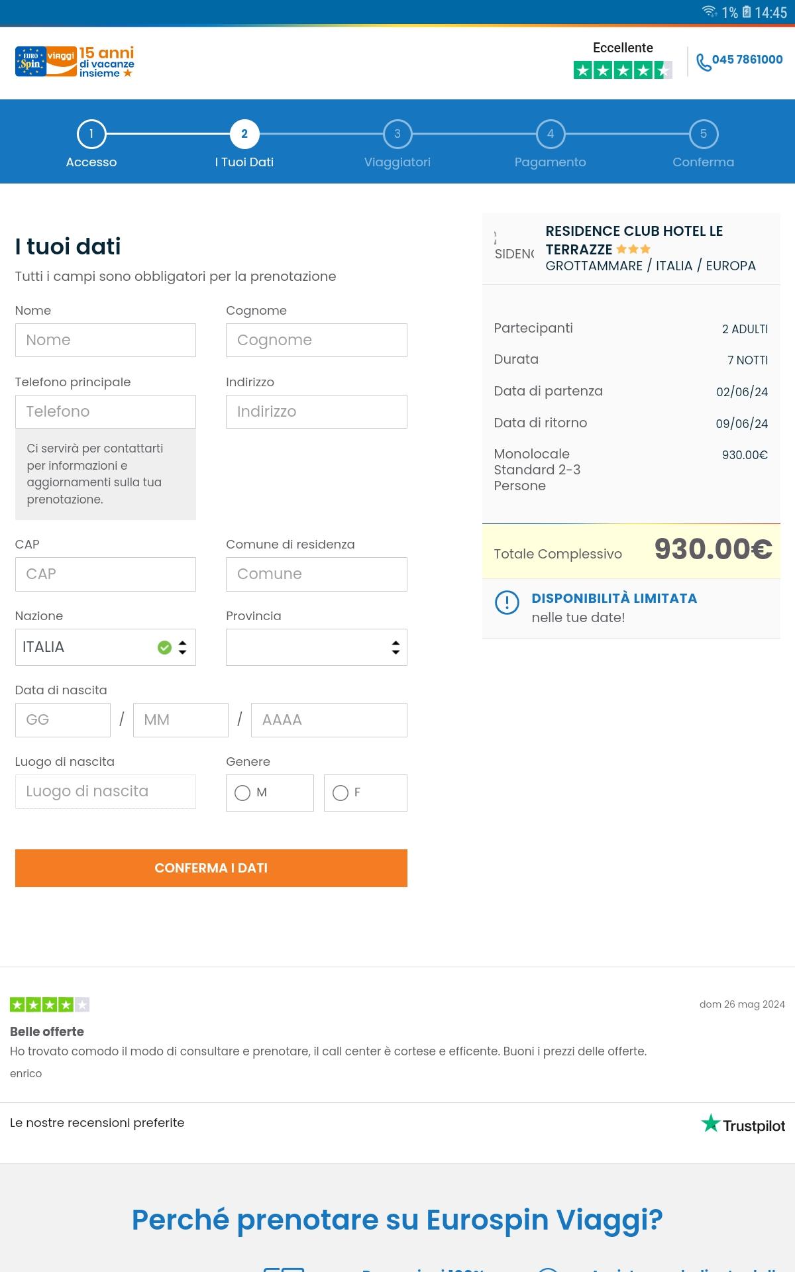Viewport: 795px width, 1272px height.
Task: Open the Eurospin Viaggi logo homepage
Action: click(75, 62)
